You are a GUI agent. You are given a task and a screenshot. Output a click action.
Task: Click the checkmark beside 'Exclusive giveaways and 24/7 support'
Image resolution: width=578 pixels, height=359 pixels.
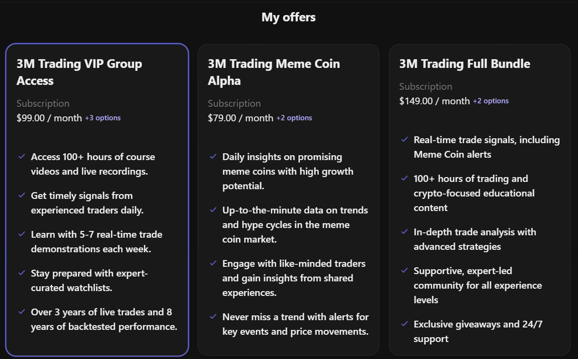click(x=404, y=324)
